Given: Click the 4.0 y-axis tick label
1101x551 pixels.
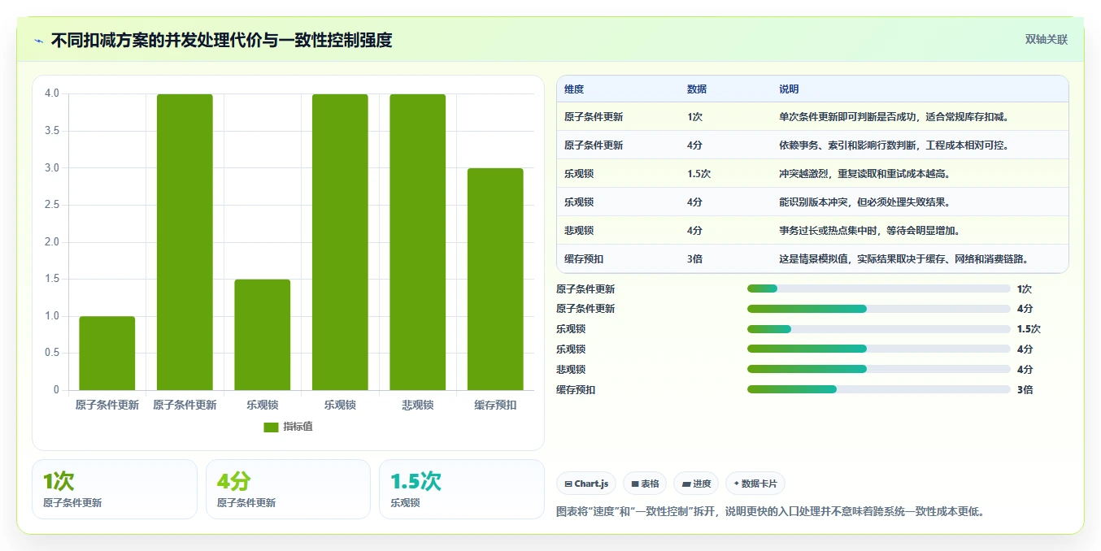Looking at the screenshot, I should tap(52, 93).
